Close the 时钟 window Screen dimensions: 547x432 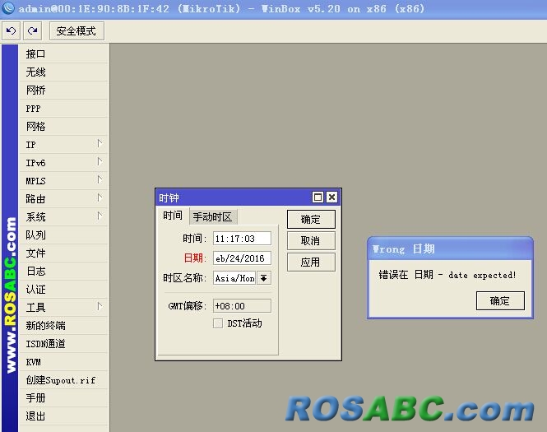coord(331,197)
